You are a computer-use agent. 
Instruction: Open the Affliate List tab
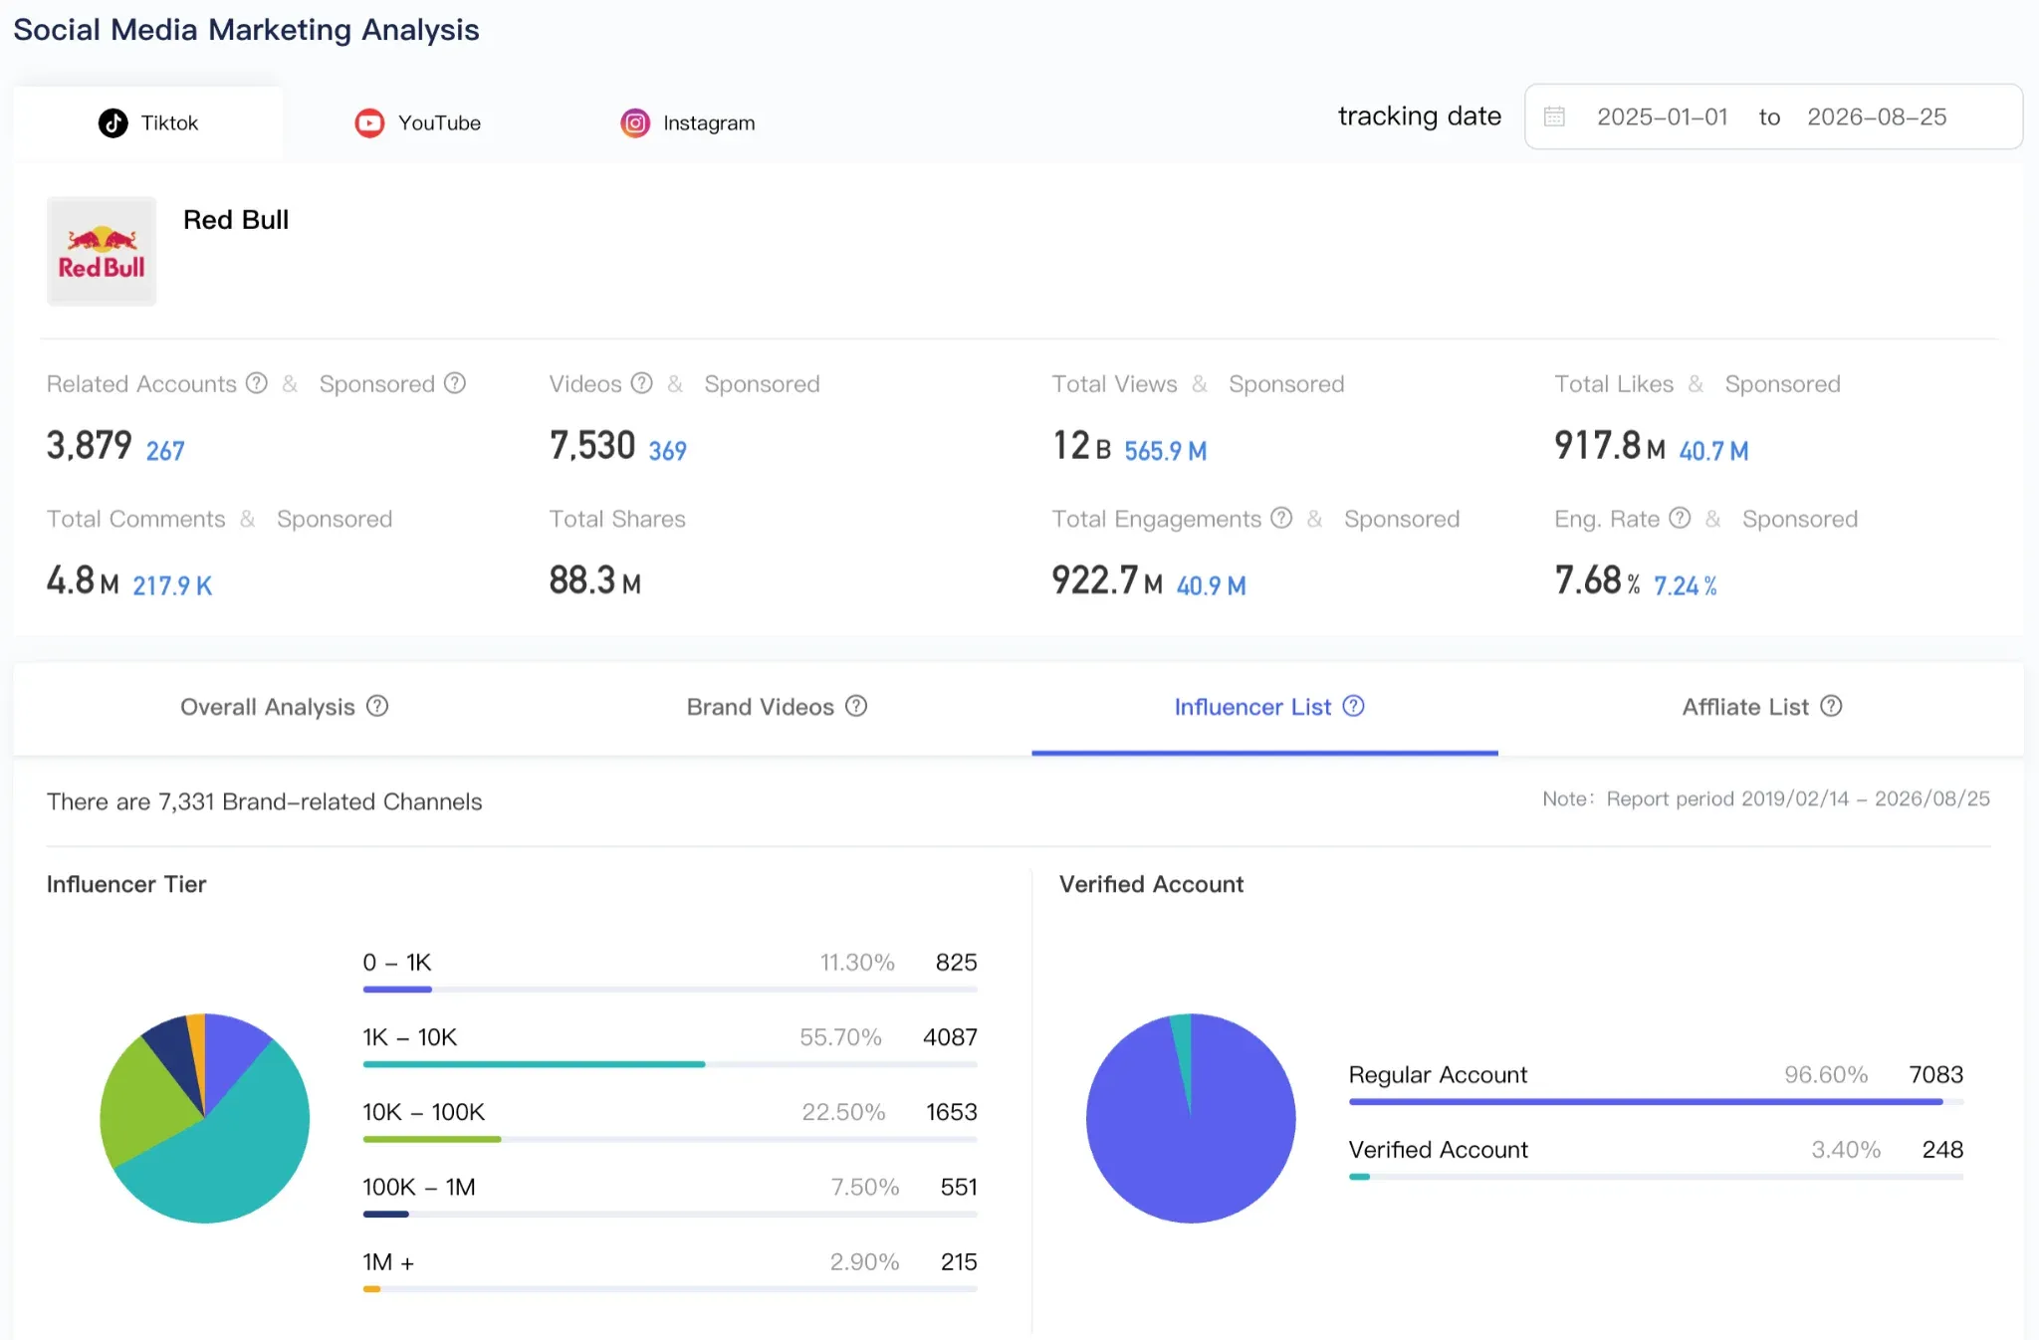click(1761, 707)
